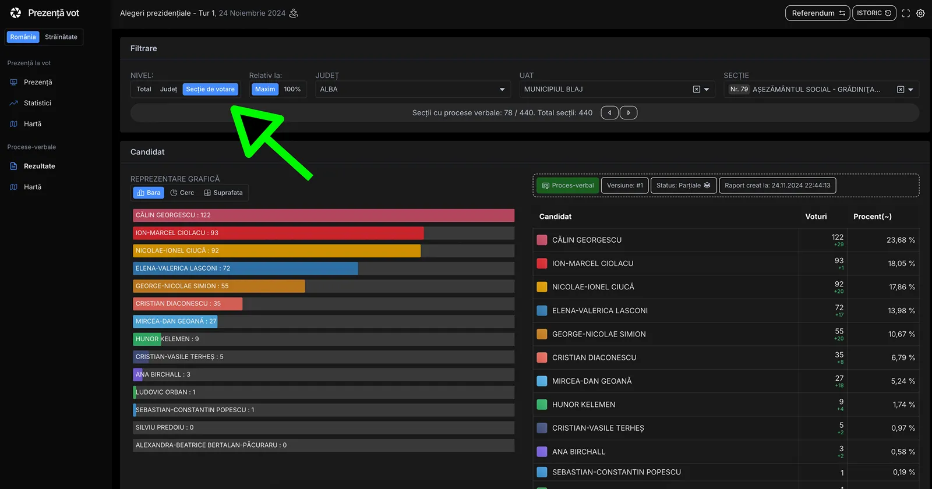Click Mircea-Dan Geoană color swatch
Screen dimensions: 932x489
click(542, 381)
